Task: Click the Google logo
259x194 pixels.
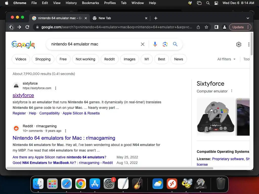Action: point(23,44)
